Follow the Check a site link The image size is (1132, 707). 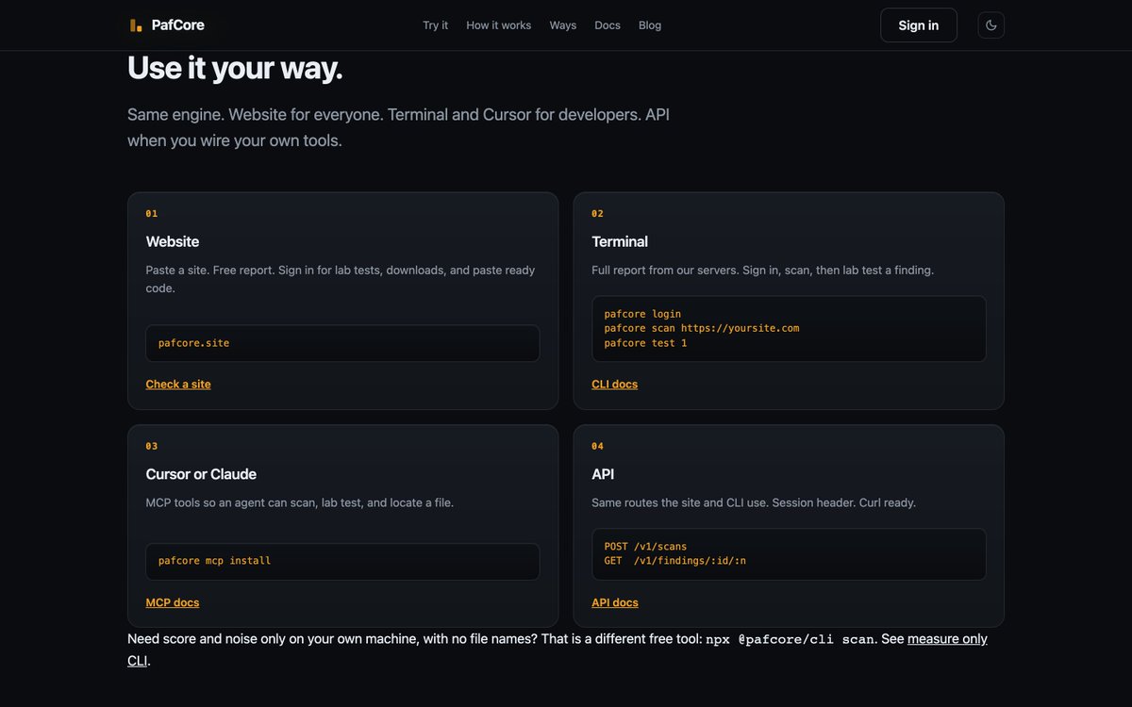tap(178, 384)
